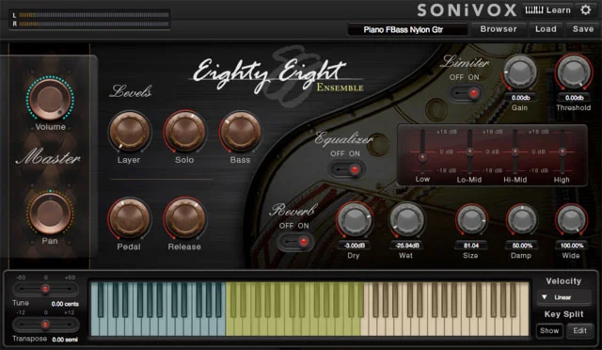Screen dimensions: 602x350
Task: Click the Key Split Edit button
Action: (579, 331)
